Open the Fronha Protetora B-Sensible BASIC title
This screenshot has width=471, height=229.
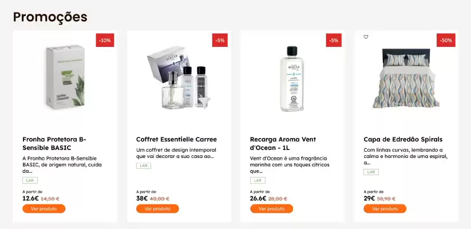pyautogui.click(x=54, y=144)
